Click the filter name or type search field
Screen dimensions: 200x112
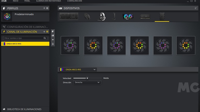click(x=25, y=38)
